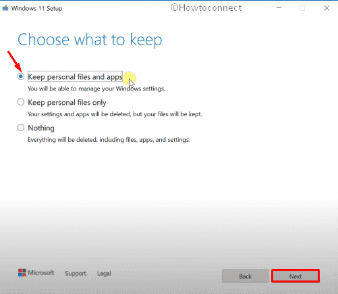Go to the previous step with Back

point(245,276)
